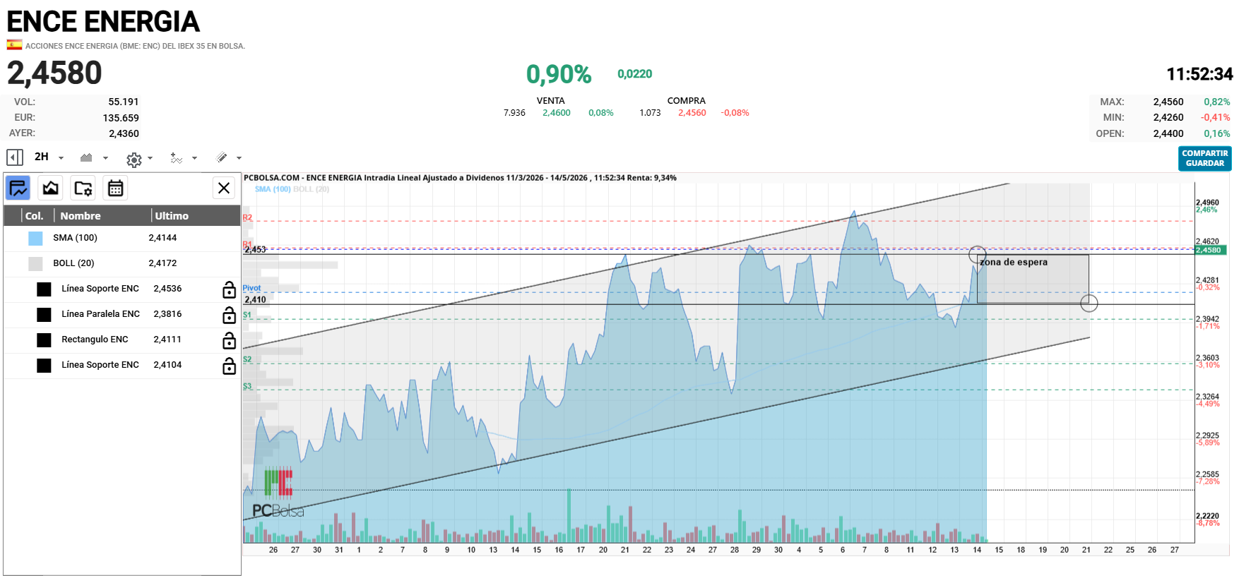
Task: Select the Rectangulo ENC row name
Action: coord(95,340)
